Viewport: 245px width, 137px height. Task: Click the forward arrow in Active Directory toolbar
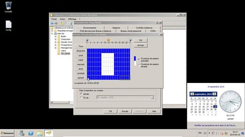coord(56,24)
